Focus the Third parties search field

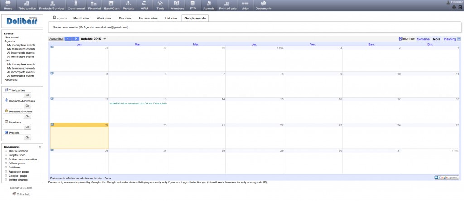pyautogui.click(x=13, y=95)
